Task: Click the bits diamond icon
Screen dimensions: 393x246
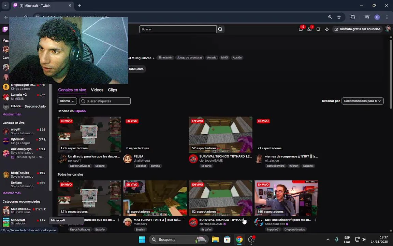Action: (x=327, y=29)
